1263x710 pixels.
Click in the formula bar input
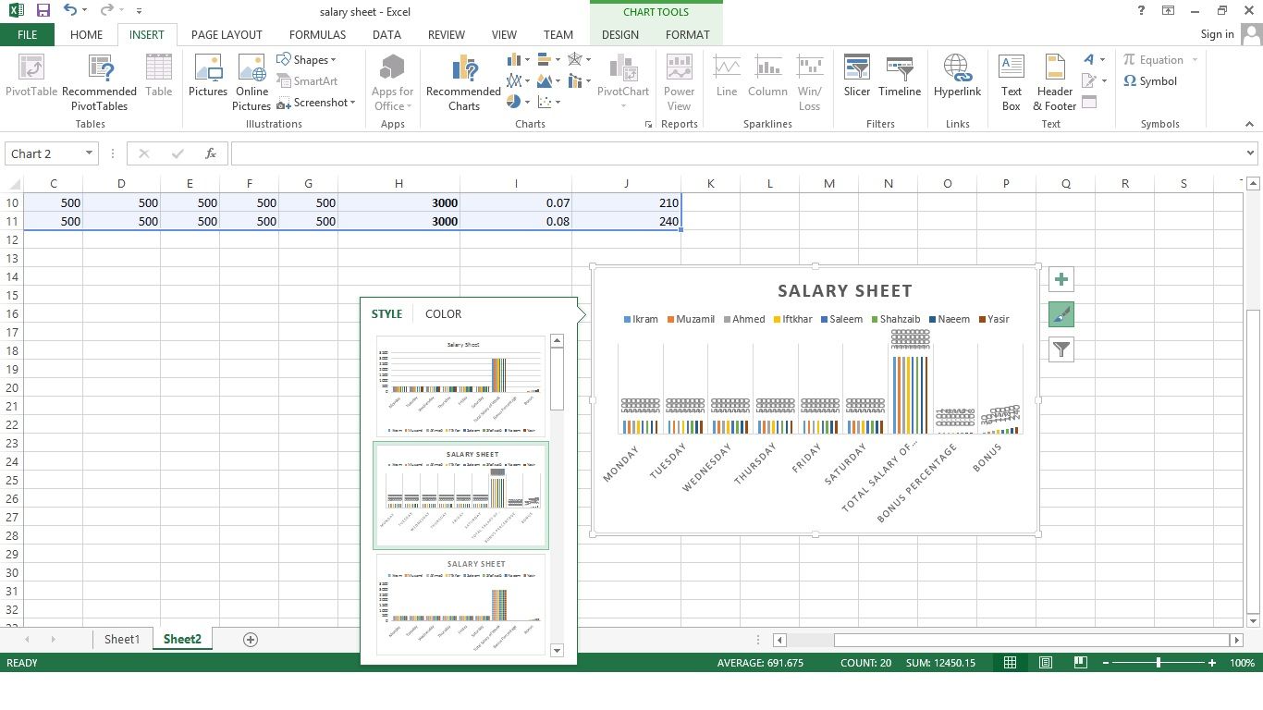735,153
